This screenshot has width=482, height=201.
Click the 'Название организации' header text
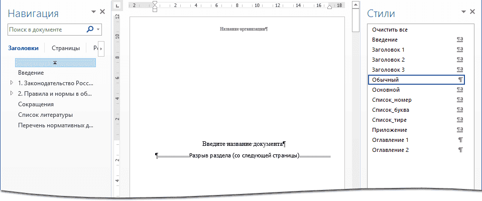tap(244, 29)
